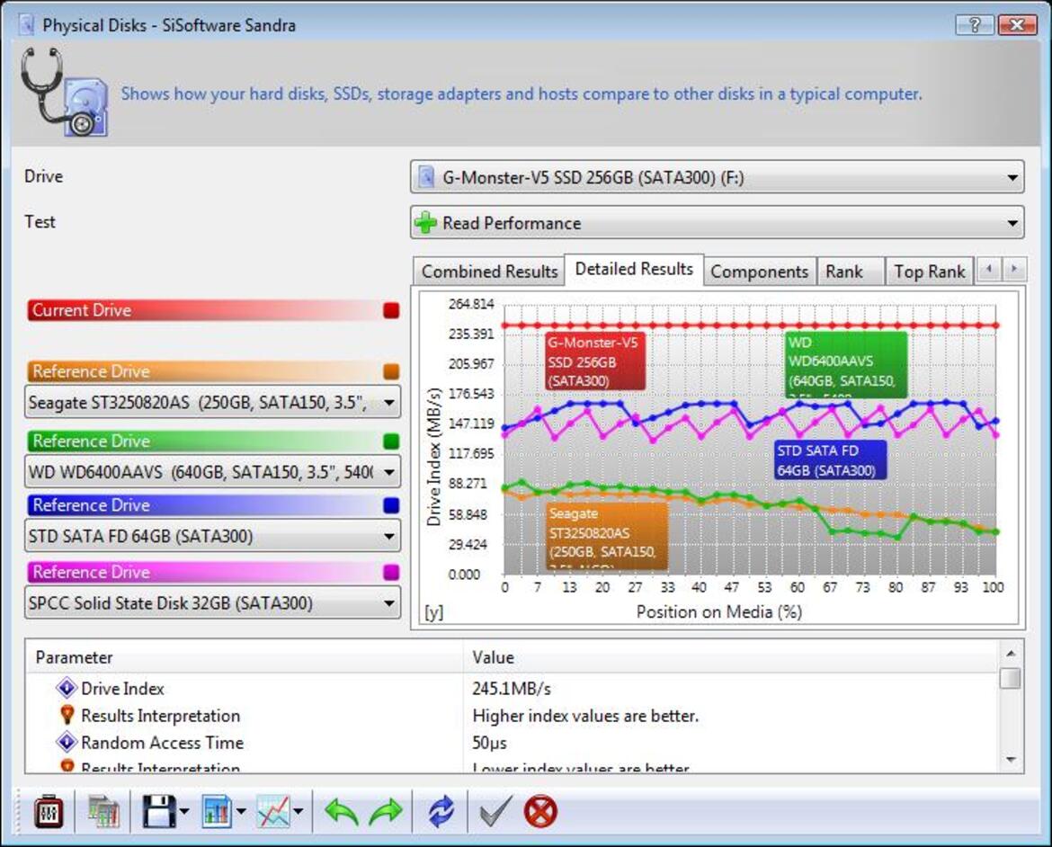Image resolution: width=1052 pixels, height=847 pixels.
Task: Click the lightbulb icon beside Results Interpretation
Action: (x=67, y=715)
